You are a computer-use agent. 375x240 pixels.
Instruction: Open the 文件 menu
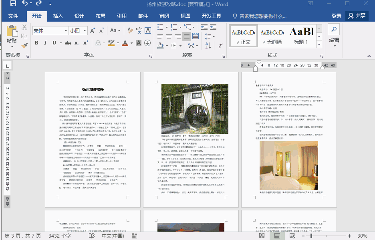tap(13, 16)
